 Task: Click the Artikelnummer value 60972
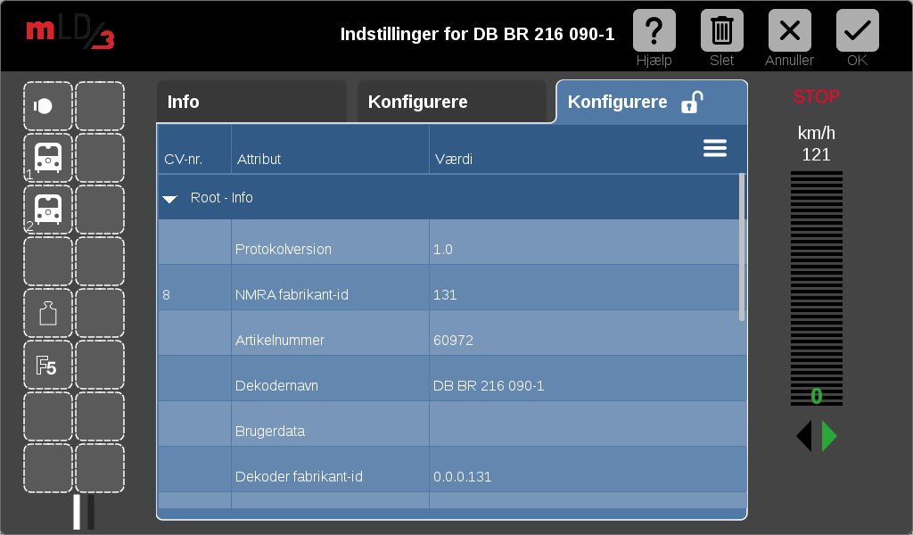(x=453, y=340)
